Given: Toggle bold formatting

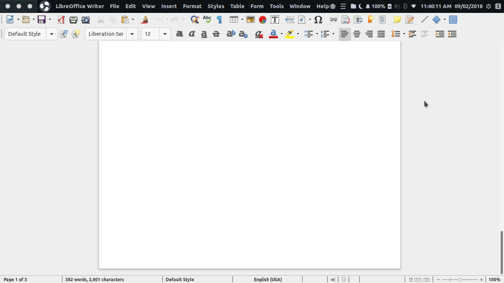Looking at the screenshot, I should click(x=180, y=34).
